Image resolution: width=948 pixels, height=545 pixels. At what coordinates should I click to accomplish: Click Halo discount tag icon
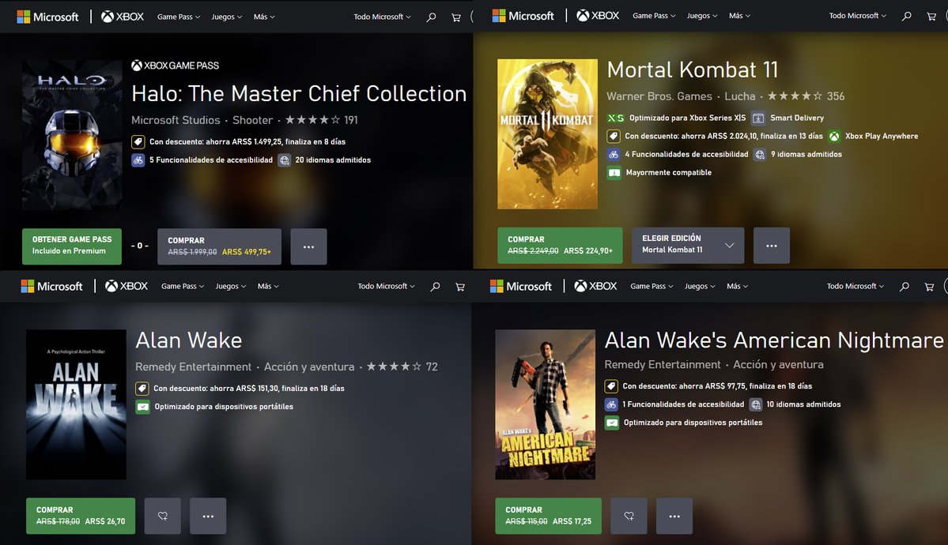point(138,142)
